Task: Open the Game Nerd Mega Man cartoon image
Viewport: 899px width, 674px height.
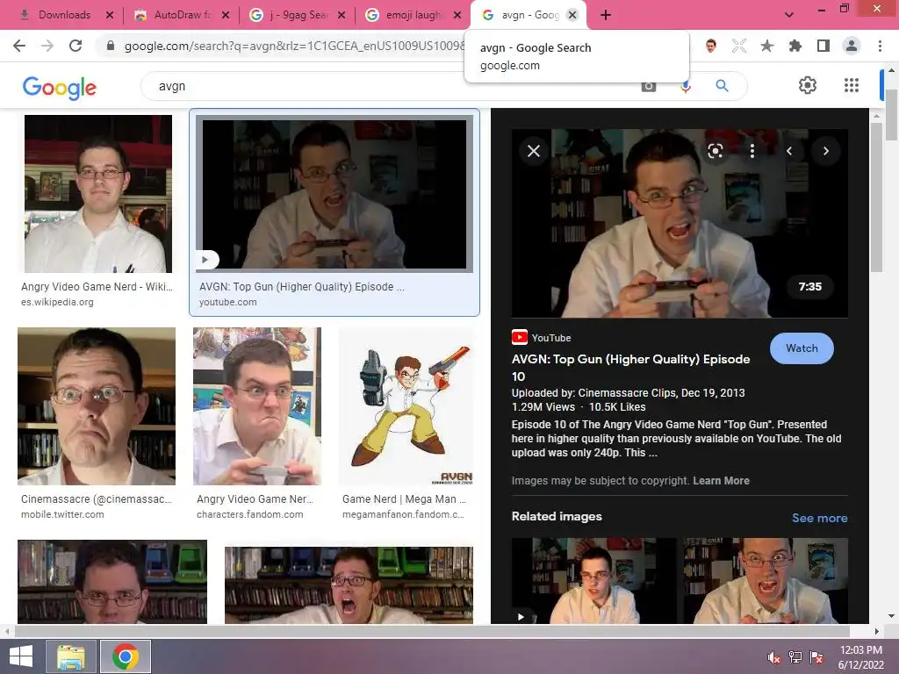Action: tap(406, 405)
